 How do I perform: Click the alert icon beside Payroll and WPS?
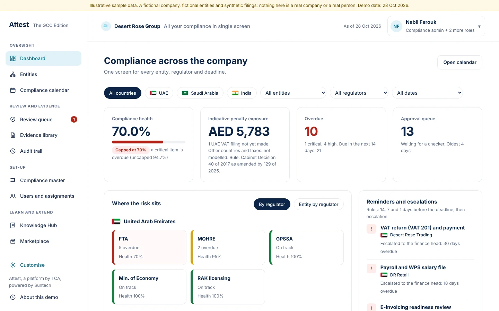click(x=371, y=268)
